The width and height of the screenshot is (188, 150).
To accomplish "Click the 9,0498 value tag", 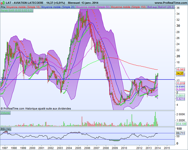I will pyautogui.click(x=180, y=89).
